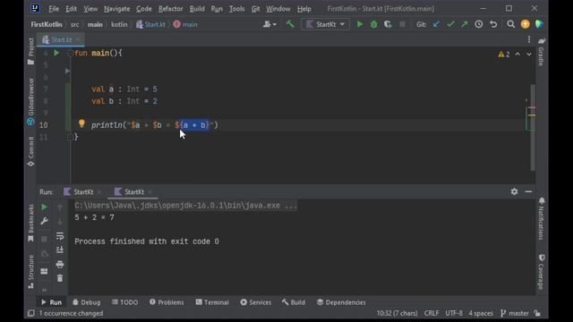Fold the main function with gutter marker

(x=70, y=53)
